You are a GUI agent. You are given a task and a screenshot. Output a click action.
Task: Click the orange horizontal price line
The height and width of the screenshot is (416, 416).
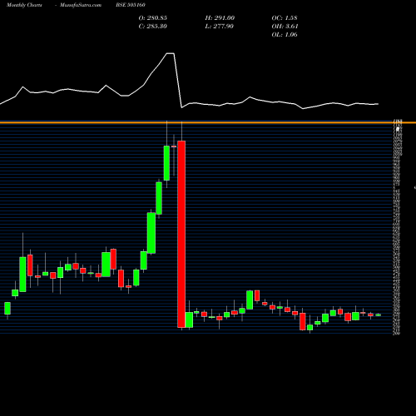click(208, 122)
